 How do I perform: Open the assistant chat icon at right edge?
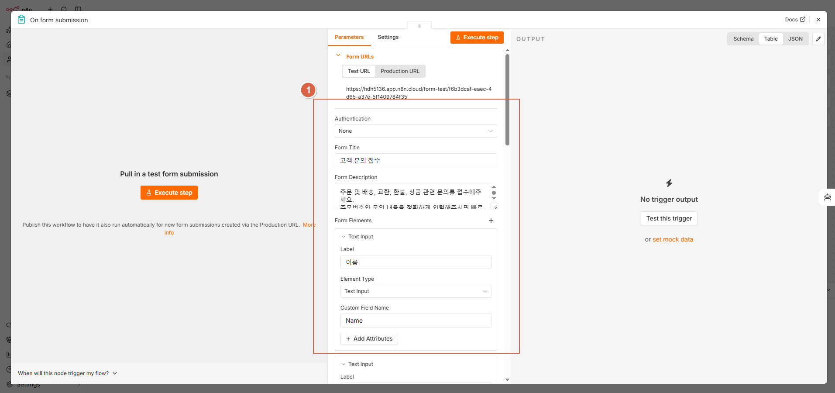(x=828, y=197)
